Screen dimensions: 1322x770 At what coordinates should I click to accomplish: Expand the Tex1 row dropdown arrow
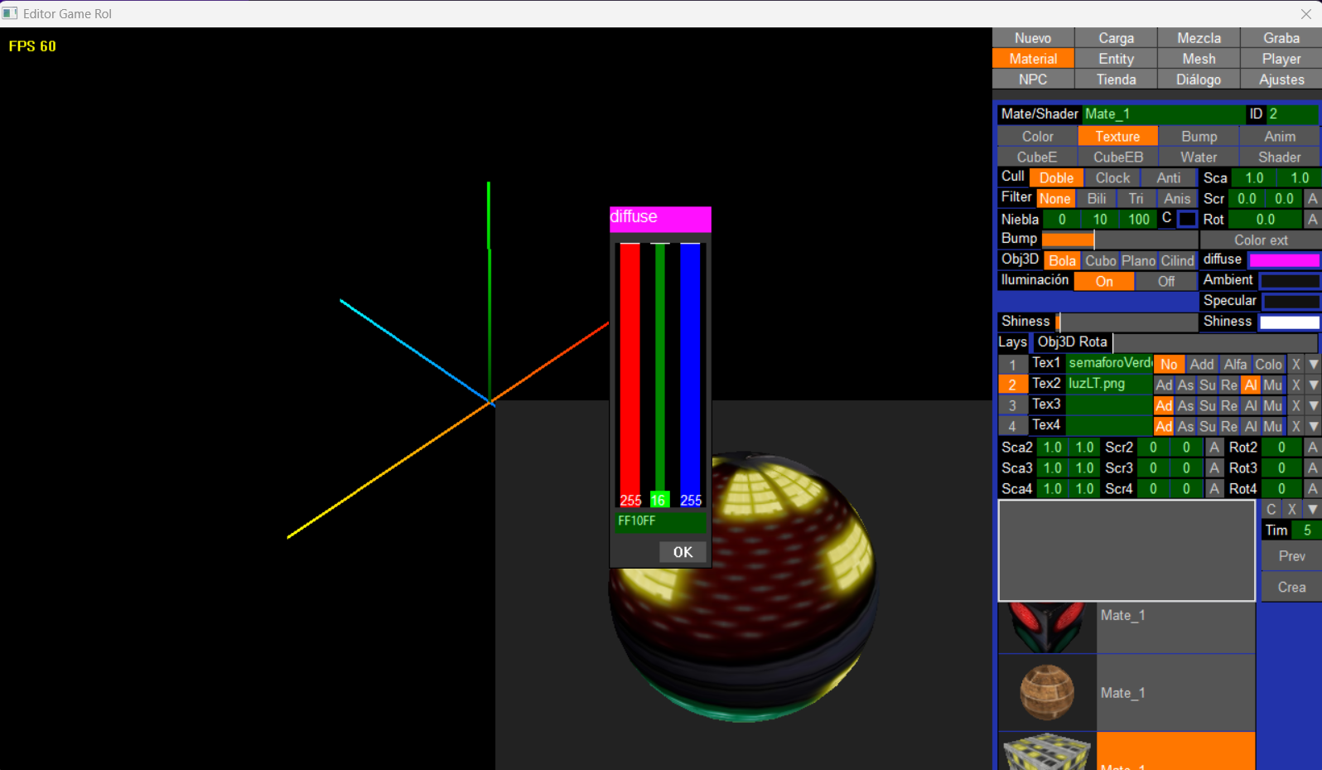click(x=1313, y=365)
